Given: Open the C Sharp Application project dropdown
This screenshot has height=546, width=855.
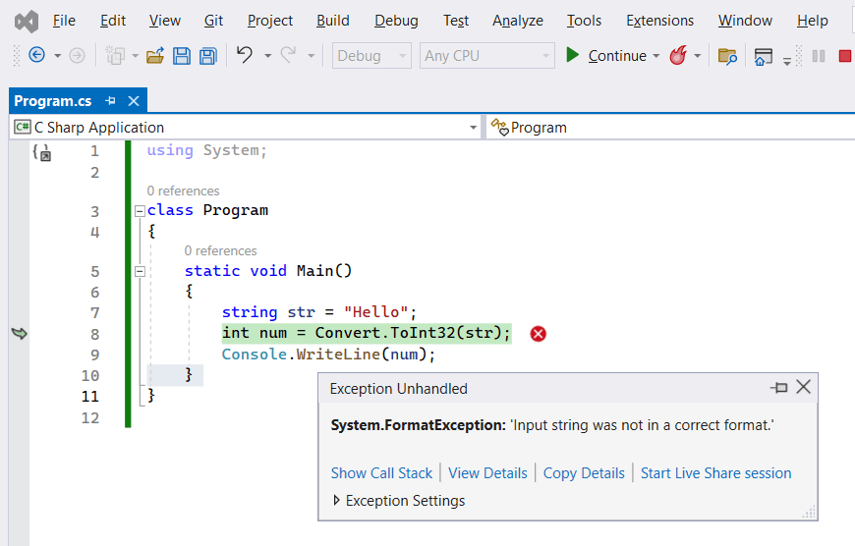Looking at the screenshot, I should pyautogui.click(x=246, y=128).
